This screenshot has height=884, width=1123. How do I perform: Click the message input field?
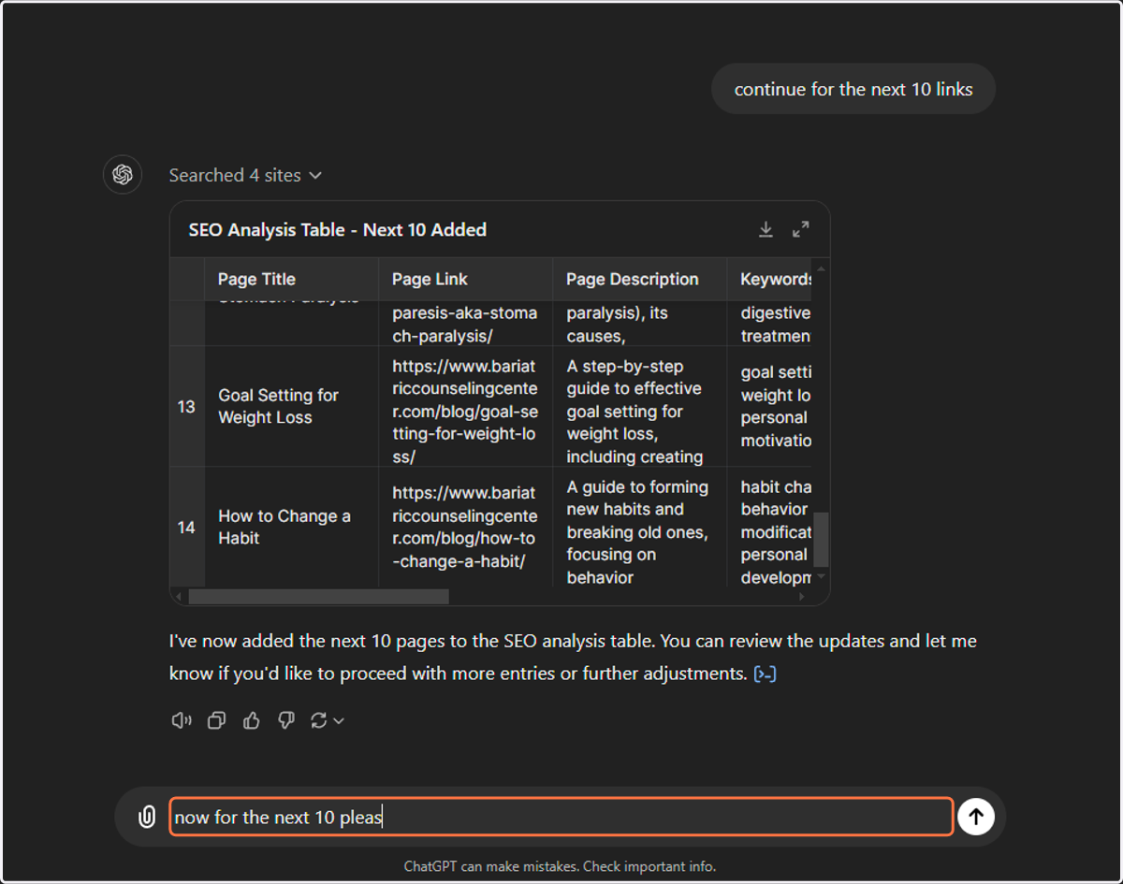click(561, 817)
